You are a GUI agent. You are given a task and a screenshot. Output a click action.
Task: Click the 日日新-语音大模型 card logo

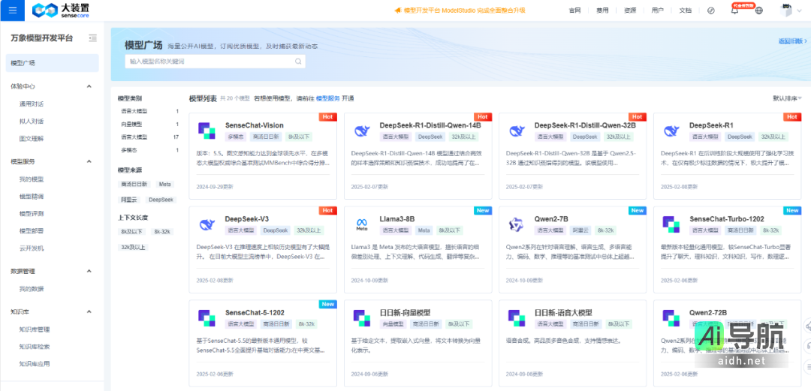point(516,318)
